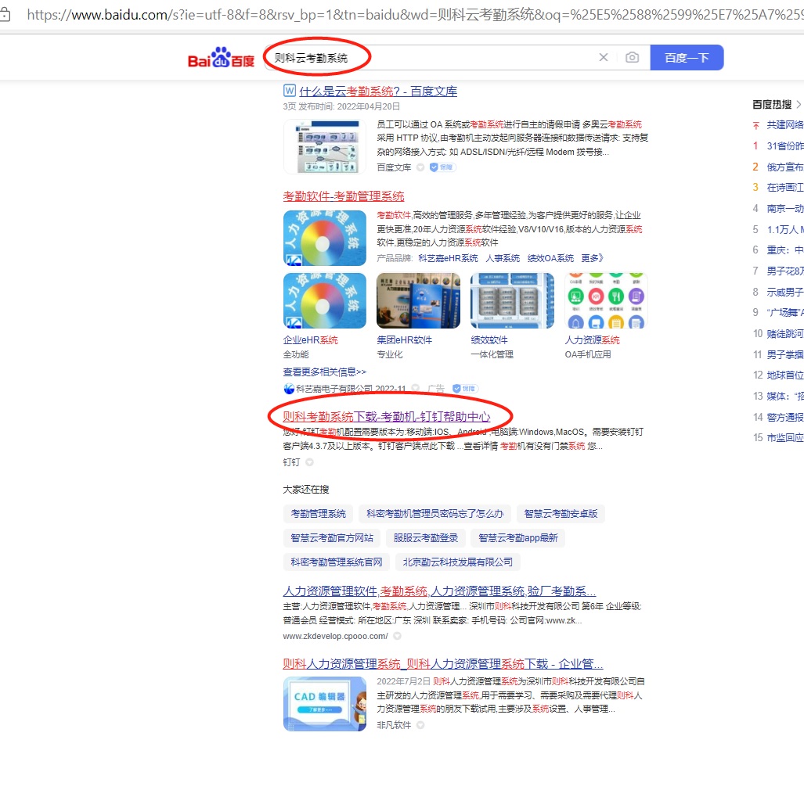Click the 百度文库 source label
804x808 pixels.
pos(394,167)
